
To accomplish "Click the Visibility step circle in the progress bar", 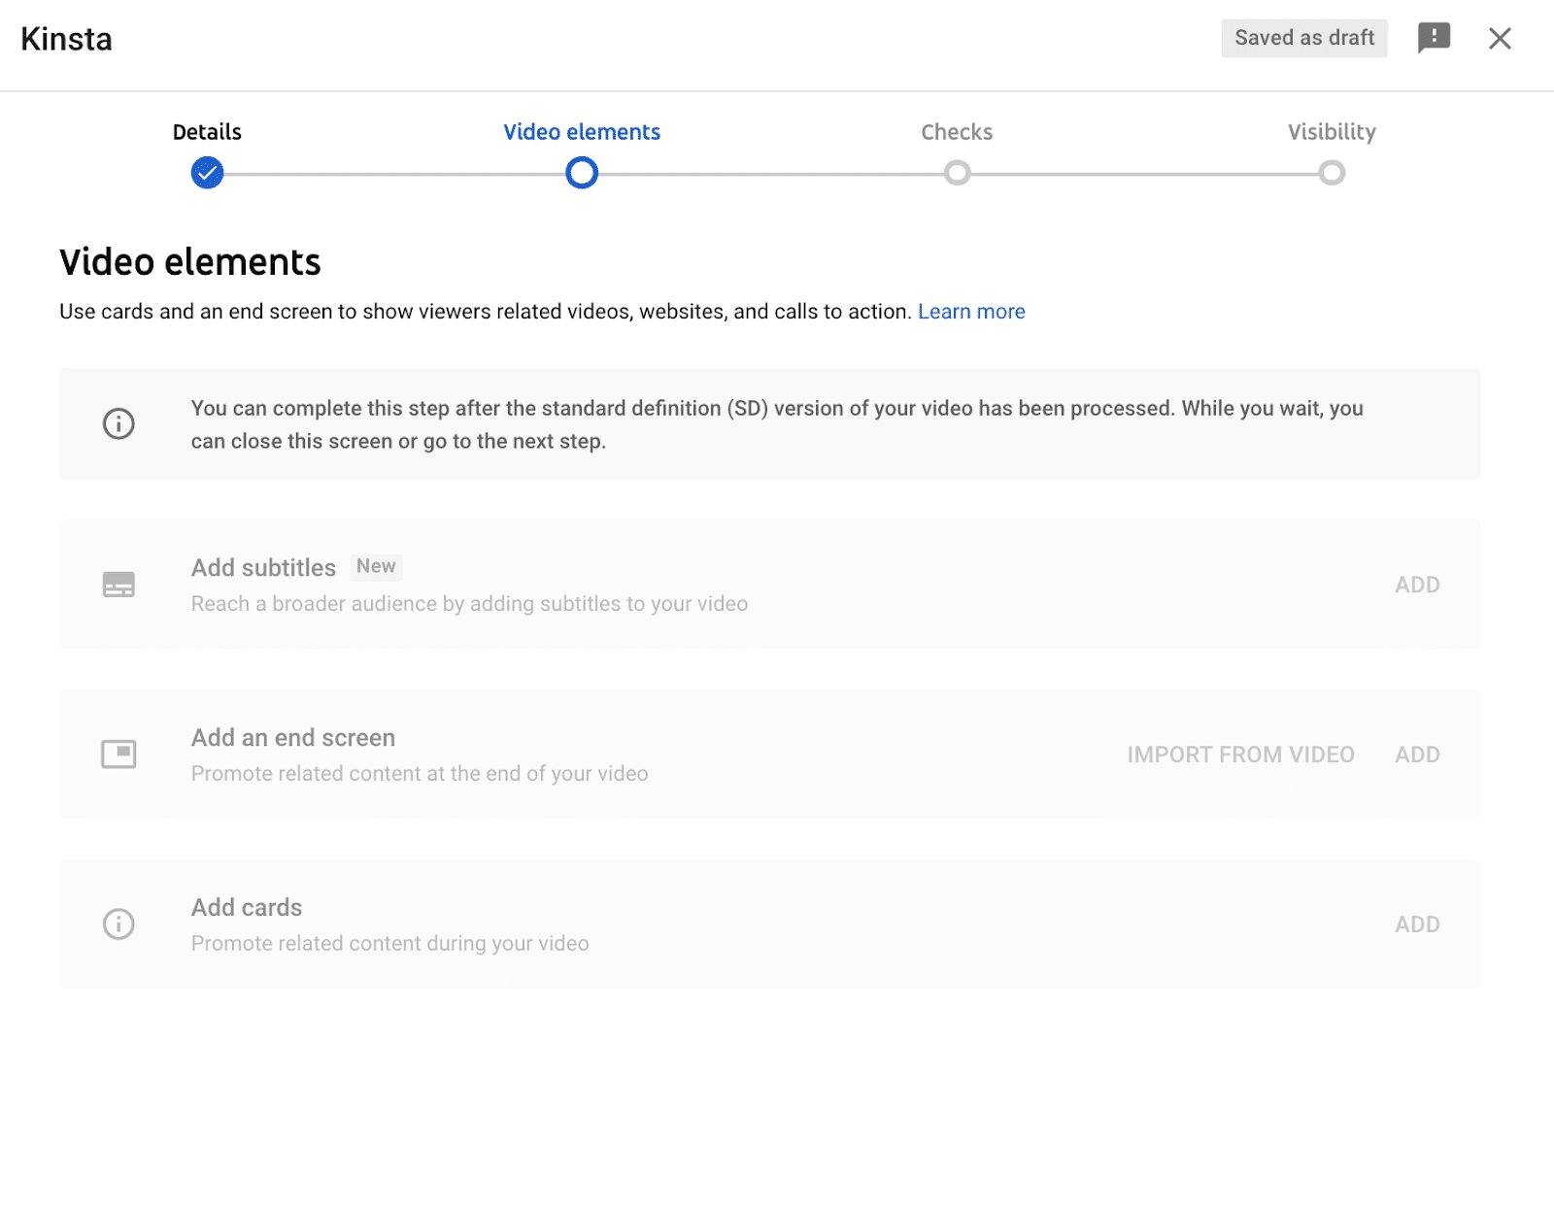I will coord(1332,173).
